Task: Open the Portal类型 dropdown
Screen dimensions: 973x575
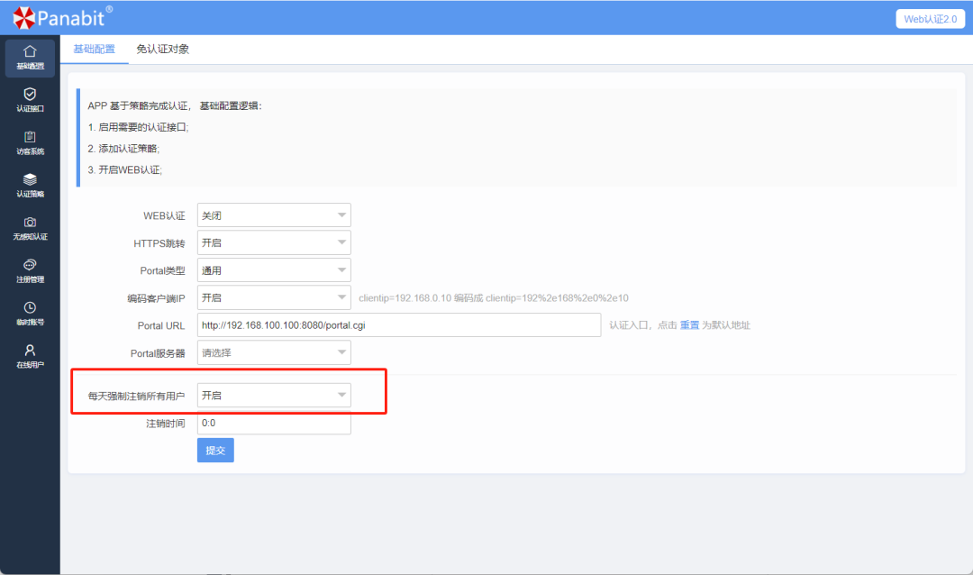Action: pyautogui.click(x=274, y=270)
